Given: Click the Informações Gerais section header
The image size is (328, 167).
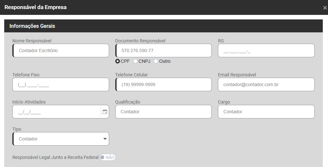Looking at the screenshot, I should [x=163, y=26].
